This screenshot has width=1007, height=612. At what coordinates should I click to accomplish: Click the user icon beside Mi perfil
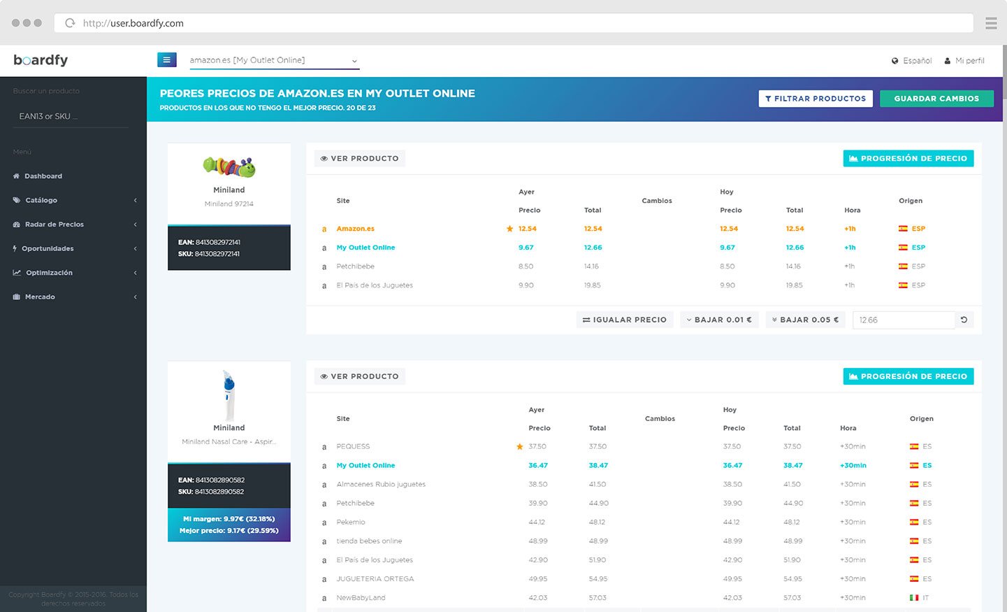click(948, 61)
